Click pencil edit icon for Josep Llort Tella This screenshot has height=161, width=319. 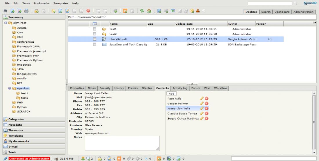[x=202, y=108]
